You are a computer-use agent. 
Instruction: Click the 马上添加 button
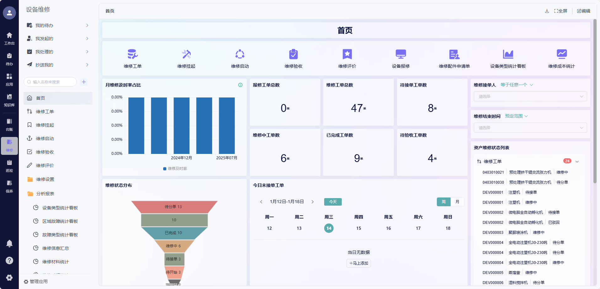(359, 263)
